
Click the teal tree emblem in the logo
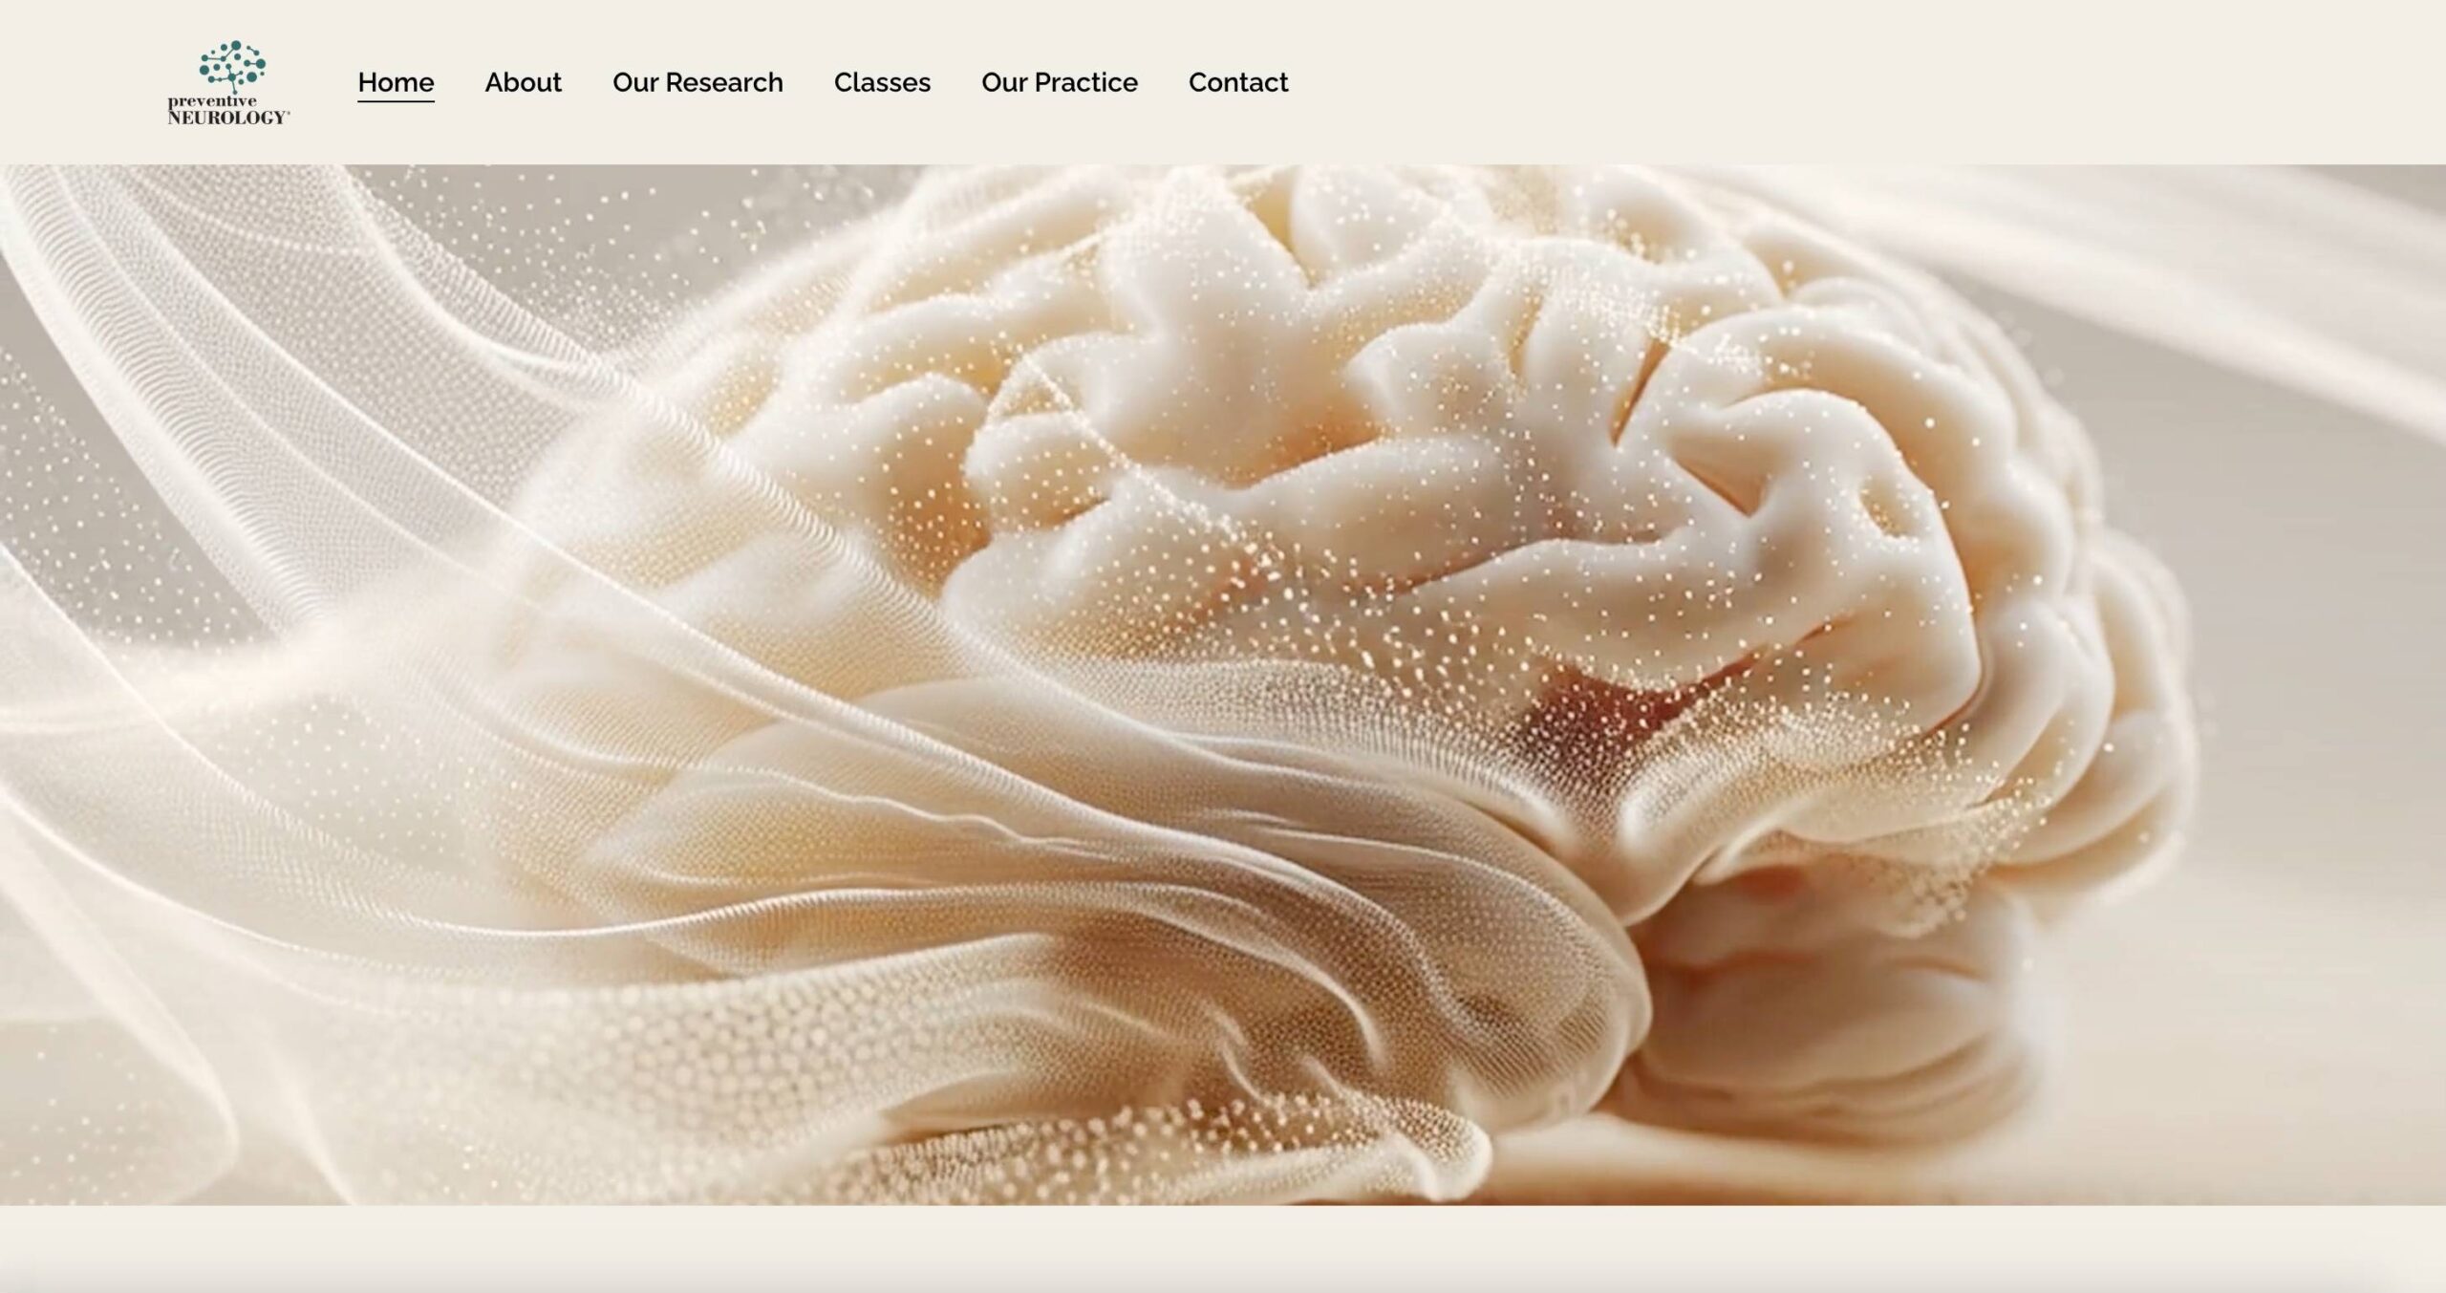pyautogui.click(x=232, y=65)
